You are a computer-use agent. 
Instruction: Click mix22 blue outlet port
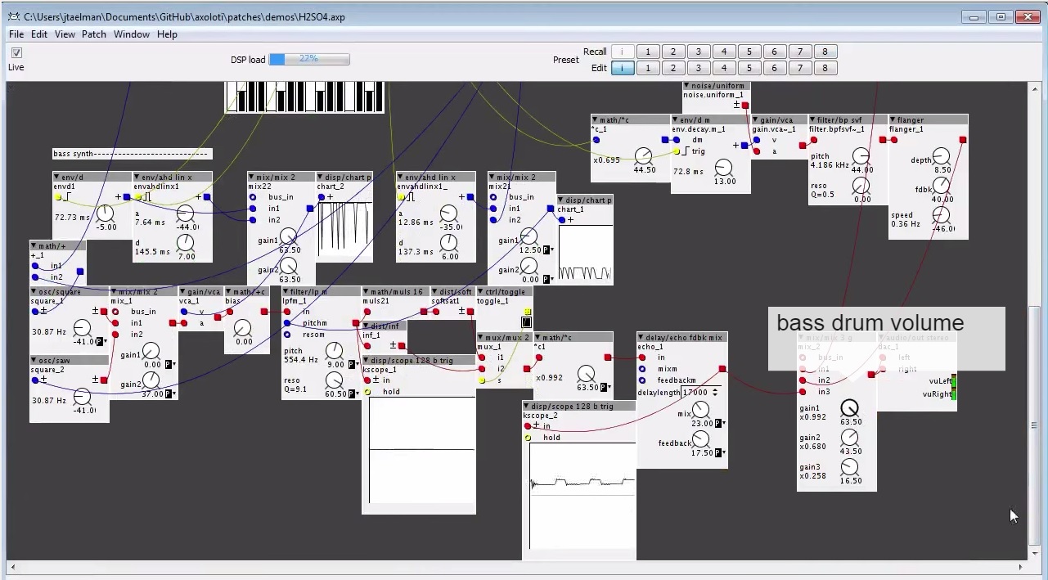(x=309, y=209)
